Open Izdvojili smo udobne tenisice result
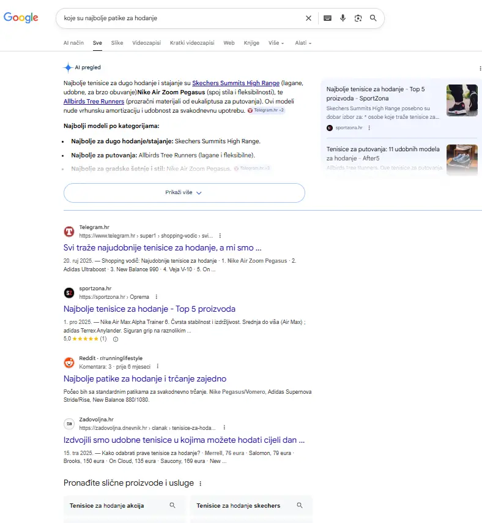 click(184, 440)
